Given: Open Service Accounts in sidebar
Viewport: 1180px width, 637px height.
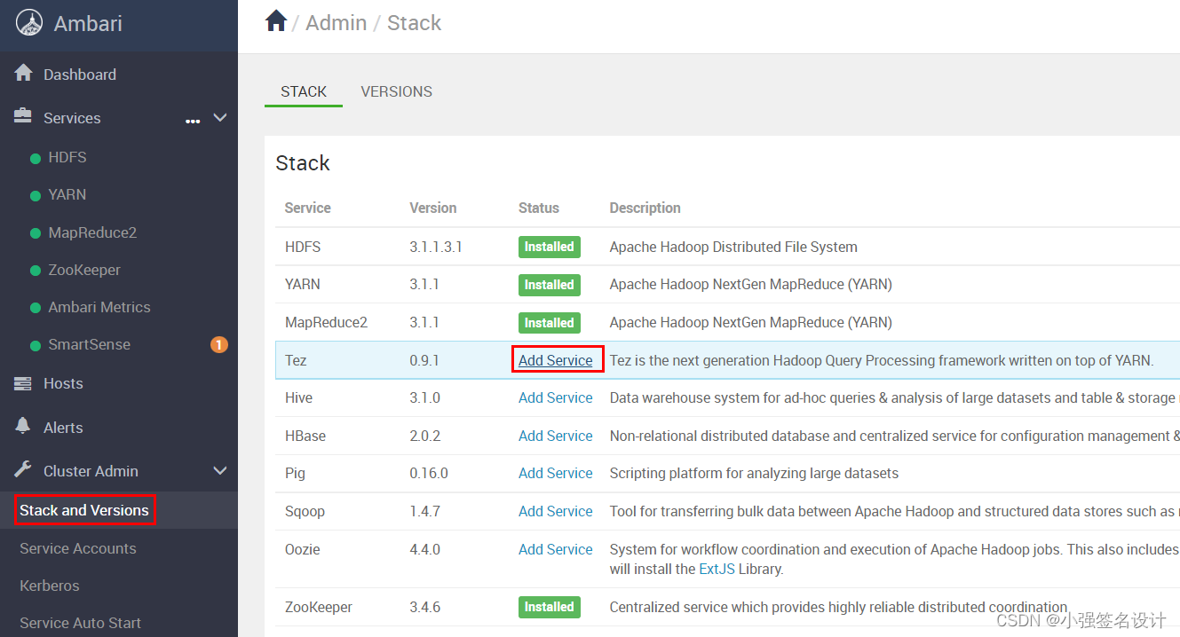Looking at the screenshot, I should (x=78, y=548).
